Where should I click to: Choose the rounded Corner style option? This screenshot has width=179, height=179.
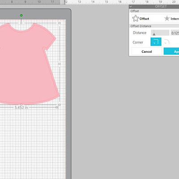click(x=167, y=42)
